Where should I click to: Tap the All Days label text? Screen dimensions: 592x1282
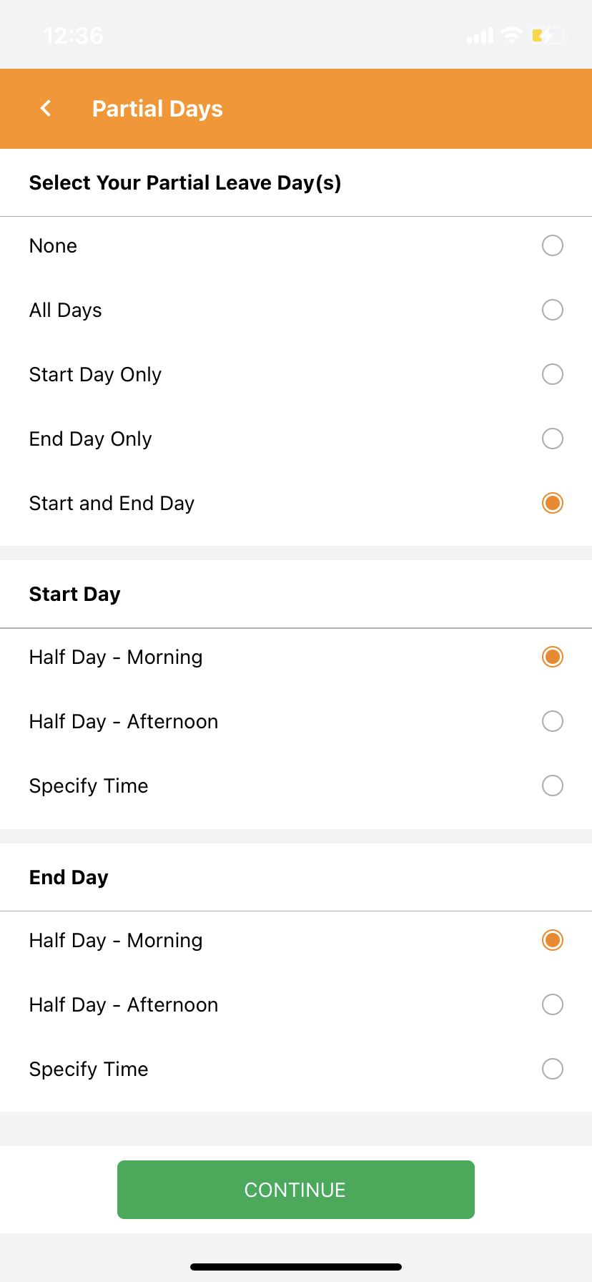[66, 310]
